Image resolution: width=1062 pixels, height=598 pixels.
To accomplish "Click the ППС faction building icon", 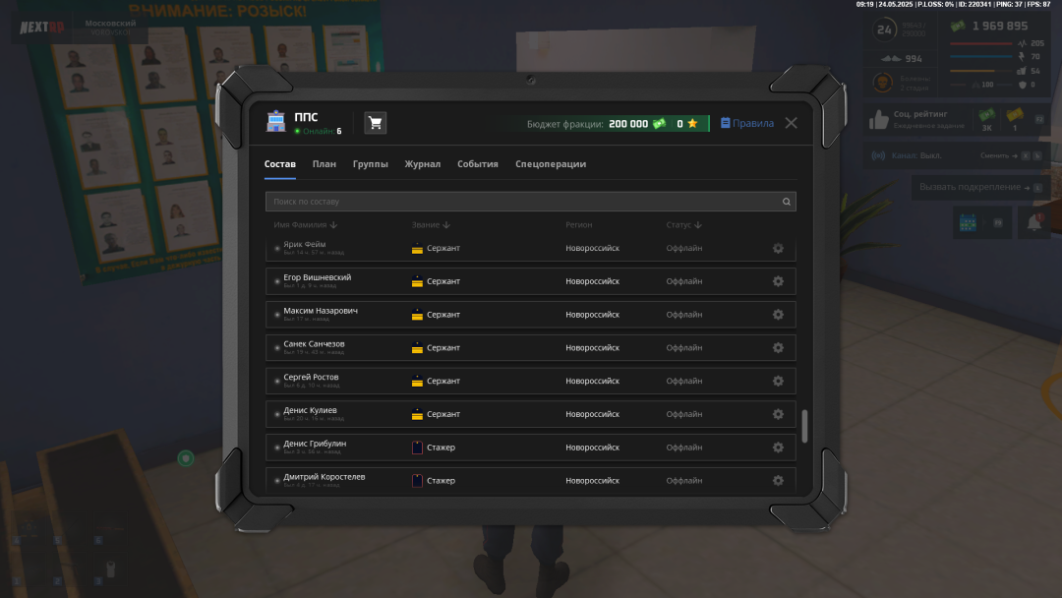I will click(x=276, y=123).
